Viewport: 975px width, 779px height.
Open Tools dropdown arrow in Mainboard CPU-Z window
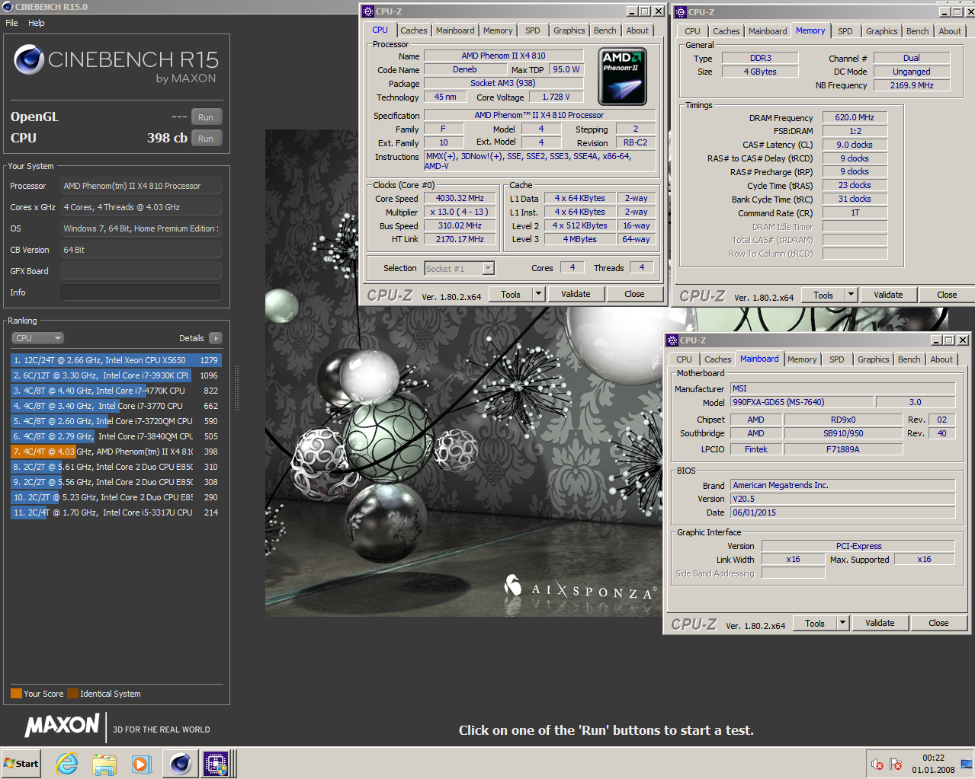click(842, 624)
